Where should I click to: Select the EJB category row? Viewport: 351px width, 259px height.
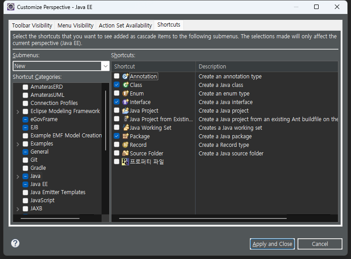34,127
